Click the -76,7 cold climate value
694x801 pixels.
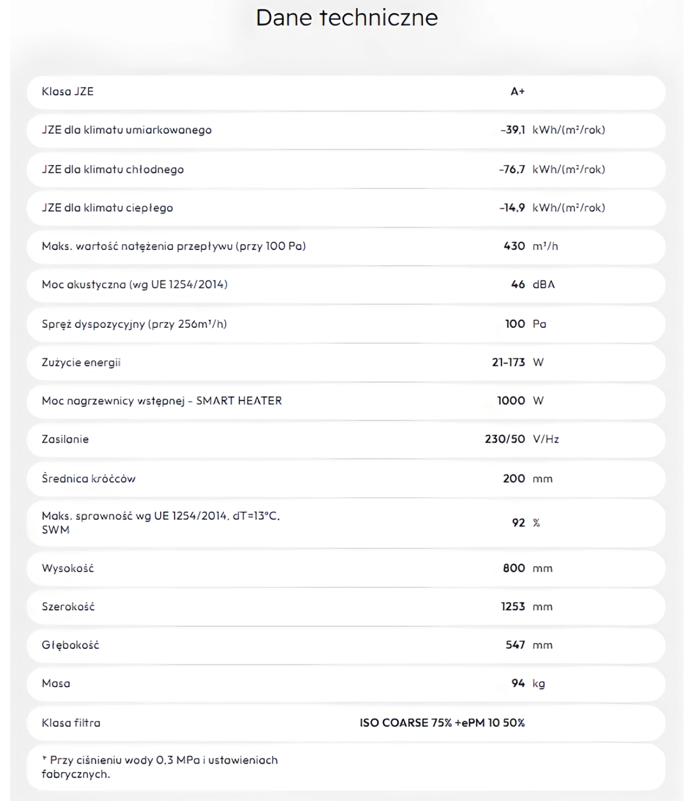(x=512, y=169)
